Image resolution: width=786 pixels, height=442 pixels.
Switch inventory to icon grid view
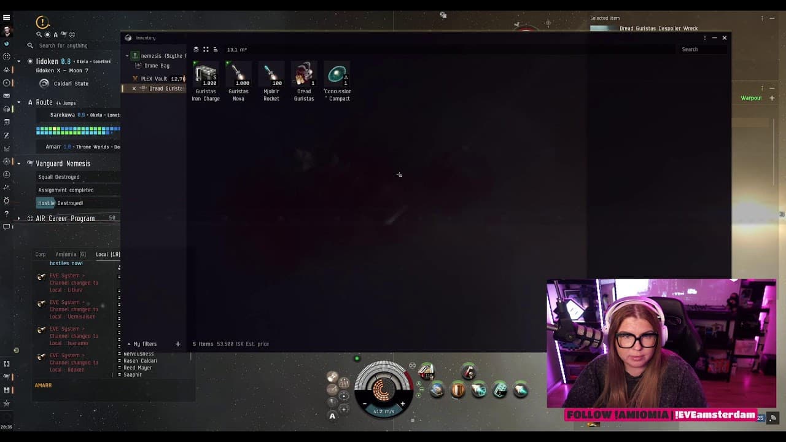(x=206, y=50)
